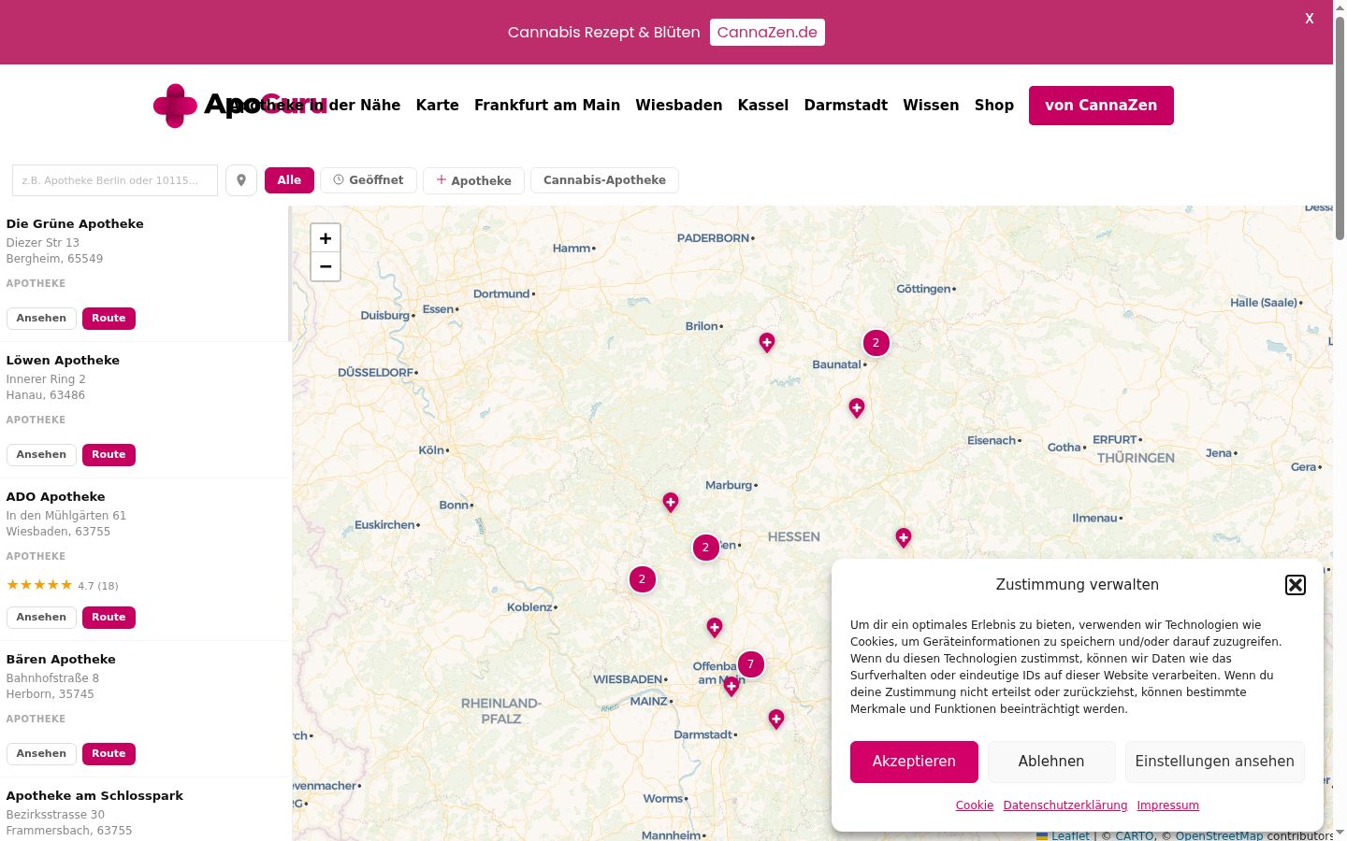Decline cookies with Ablehnen

click(1051, 762)
